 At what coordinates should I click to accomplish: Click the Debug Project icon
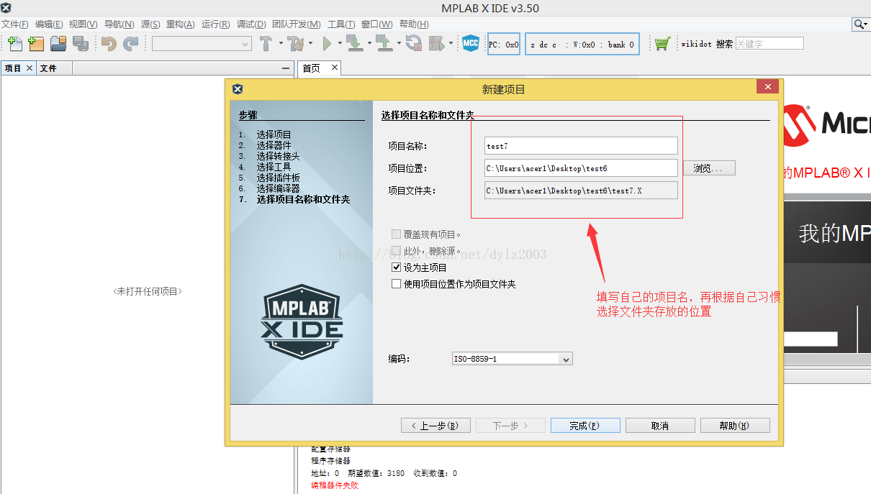pos(437,44)
